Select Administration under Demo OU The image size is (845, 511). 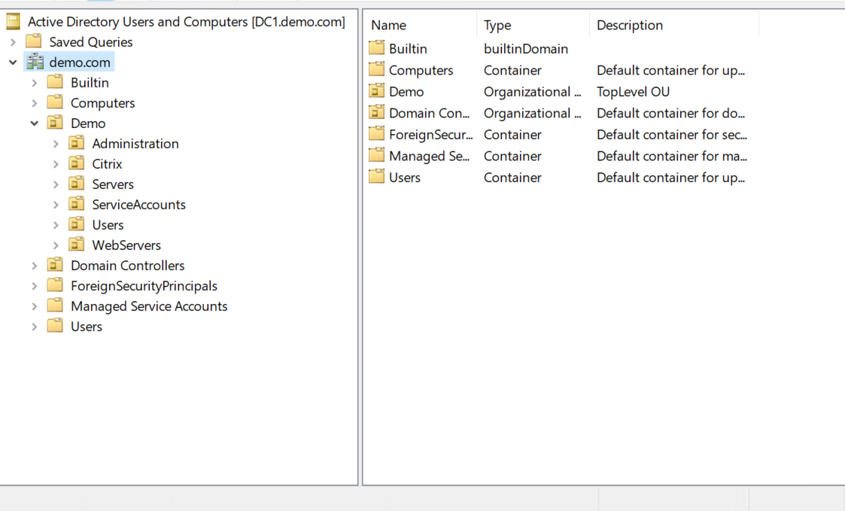point(135,144)
